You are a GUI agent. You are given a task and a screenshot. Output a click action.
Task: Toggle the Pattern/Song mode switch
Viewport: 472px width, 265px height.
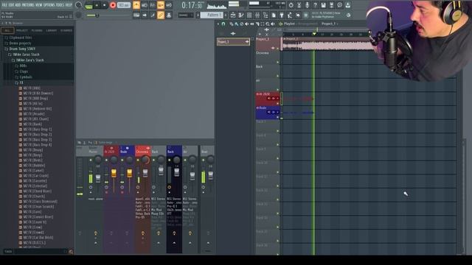tap(88, 5)
